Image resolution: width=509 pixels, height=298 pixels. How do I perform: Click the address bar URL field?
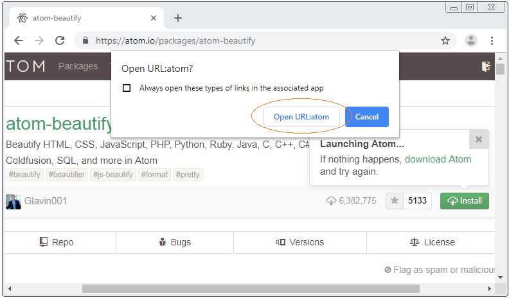pyautogui.click(x=266, y=40)
